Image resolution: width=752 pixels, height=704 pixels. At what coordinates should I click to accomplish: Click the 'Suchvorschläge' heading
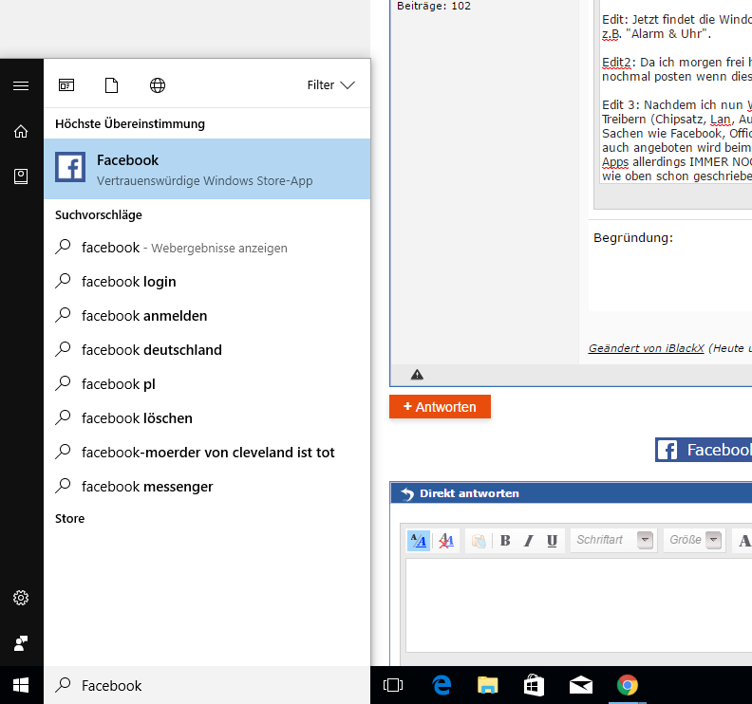click(99, 214)
